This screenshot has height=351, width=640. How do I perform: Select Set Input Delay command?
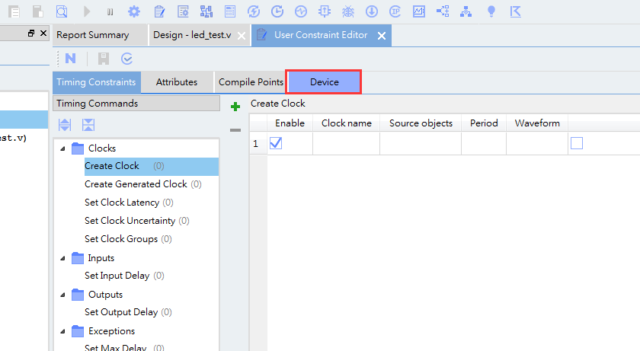124,276
